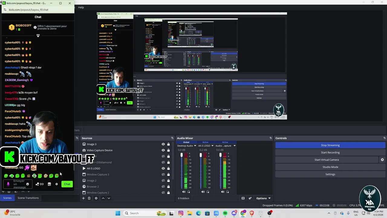Viewport: 387px width, 218px height.
Task: Open Instagram from the taskbar
Action: pos(181,213)
